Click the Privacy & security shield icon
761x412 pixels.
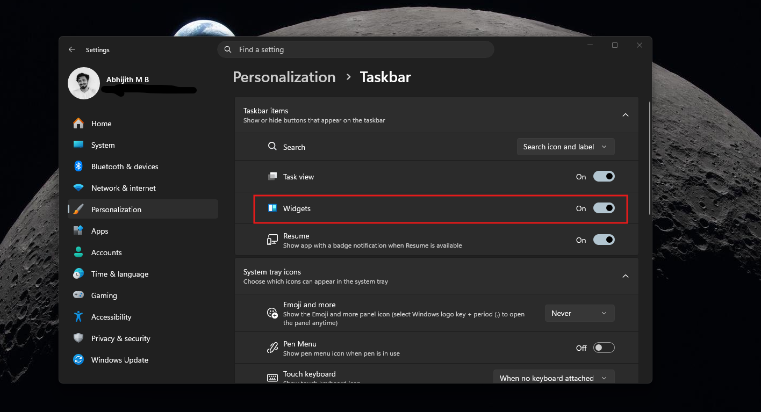[78, 338]
